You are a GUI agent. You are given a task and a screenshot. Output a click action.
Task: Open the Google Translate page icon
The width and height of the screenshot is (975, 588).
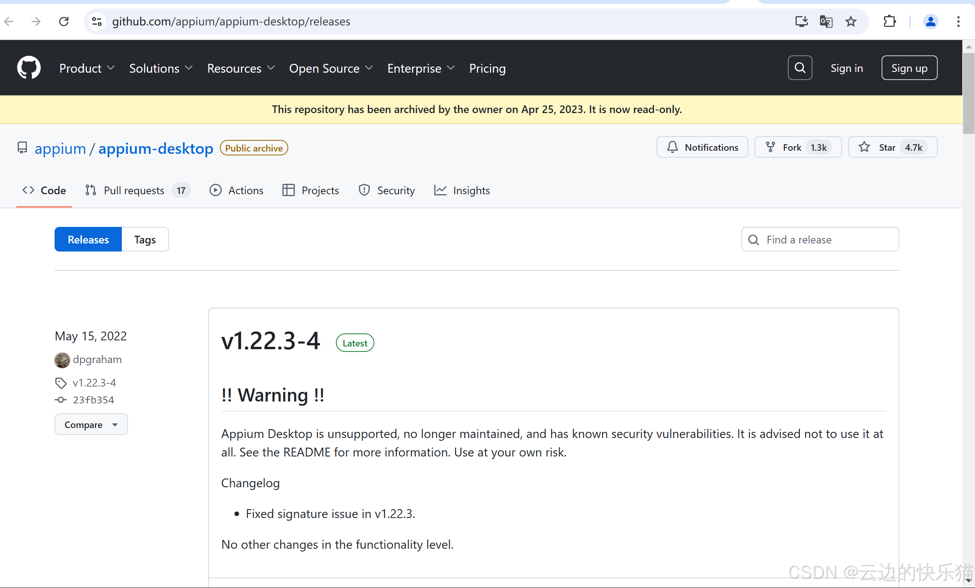pos(826,22)
